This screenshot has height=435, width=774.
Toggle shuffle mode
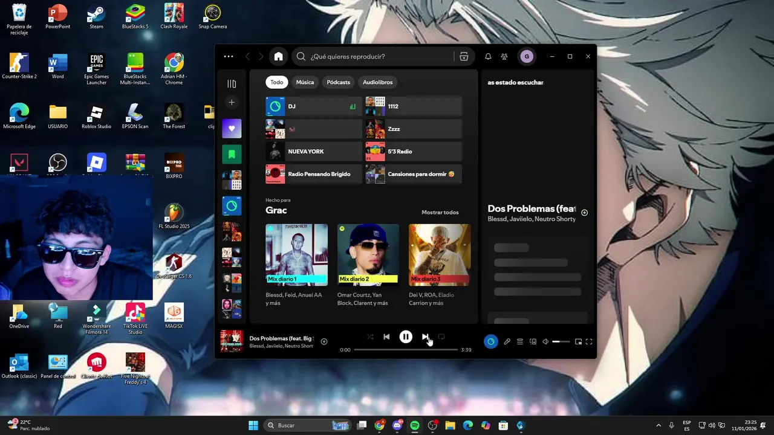(370, 337)
